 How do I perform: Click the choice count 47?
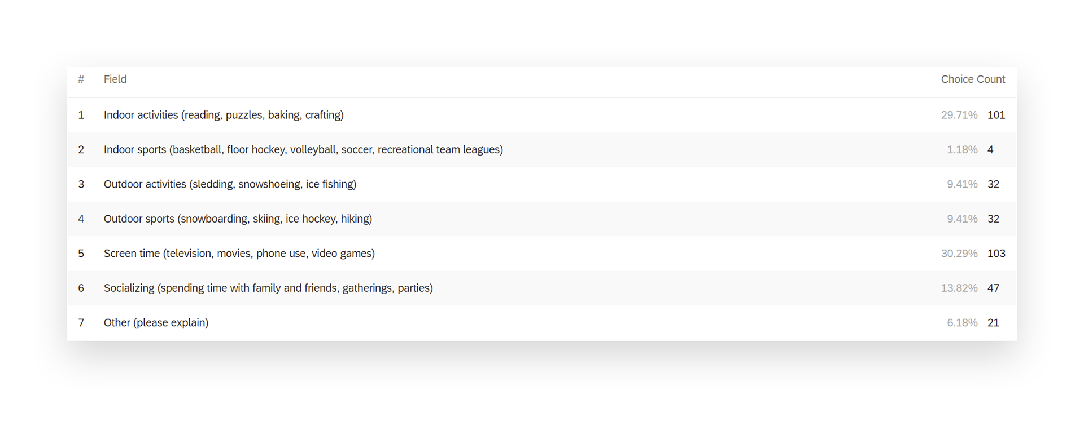993,288
